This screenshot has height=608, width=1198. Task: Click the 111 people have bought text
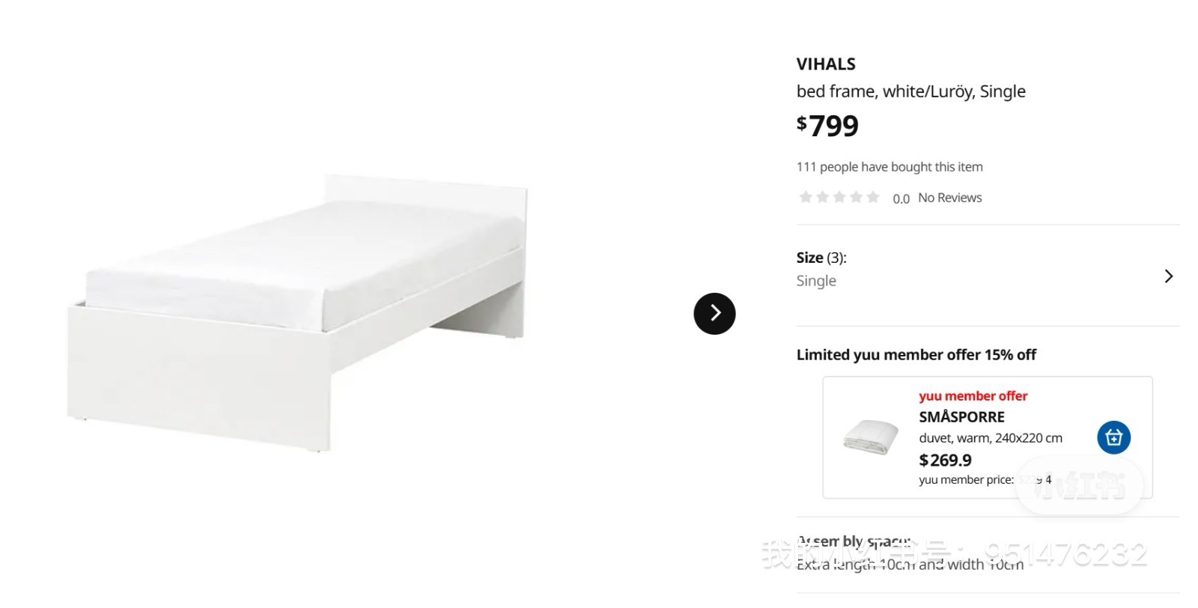click(890, 167)
